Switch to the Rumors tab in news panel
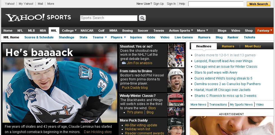Image resolution: width=275 pixels, height=135 pixels. click(228, 46)
